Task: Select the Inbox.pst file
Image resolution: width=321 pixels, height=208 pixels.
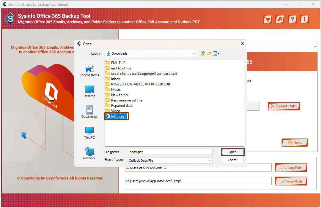Action: (116, 116)
